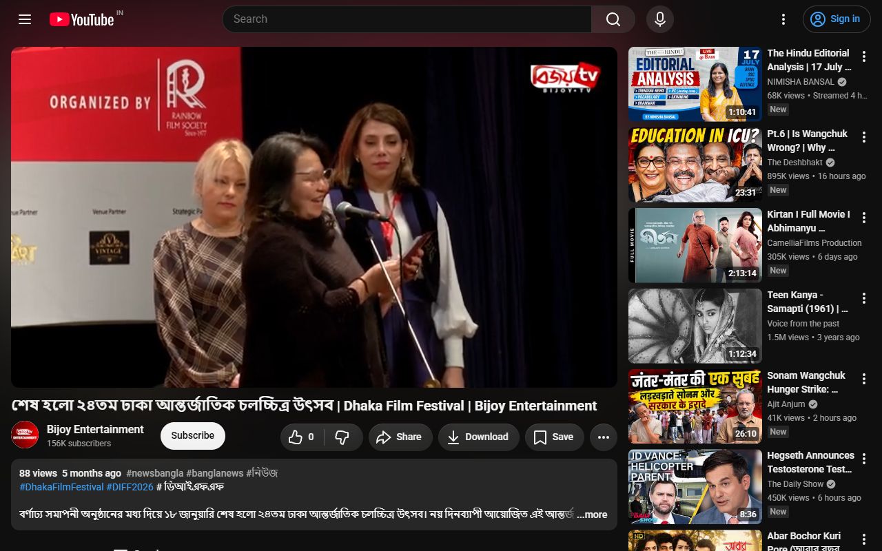
Task: Go to YouTube home via logo
Action: (x=81, y=19)
